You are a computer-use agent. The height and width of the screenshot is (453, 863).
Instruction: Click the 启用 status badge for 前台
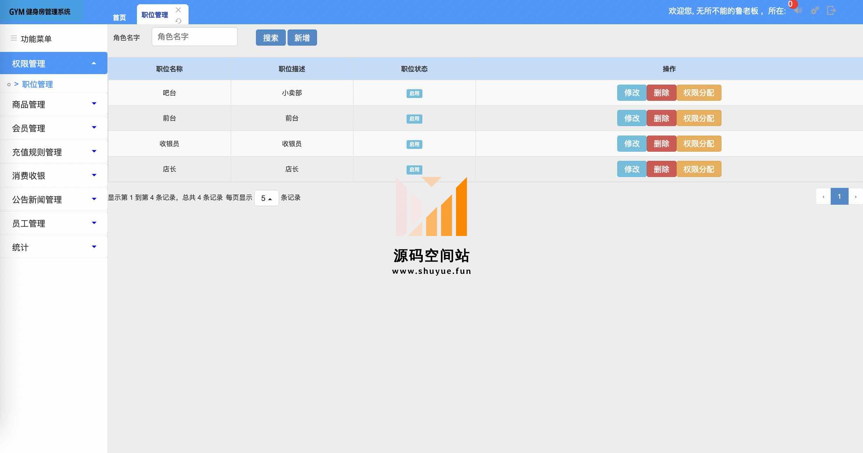(414, 119)
